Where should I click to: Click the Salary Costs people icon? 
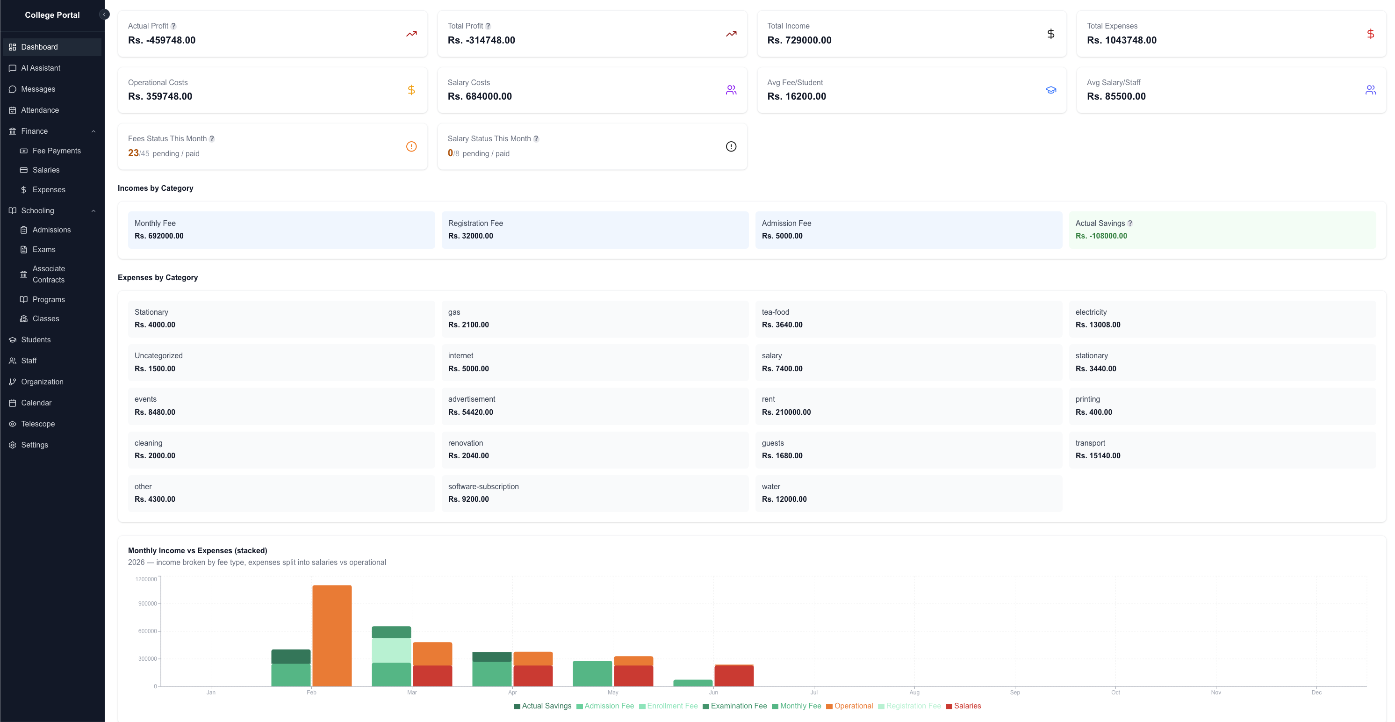(x=731, y=90)
